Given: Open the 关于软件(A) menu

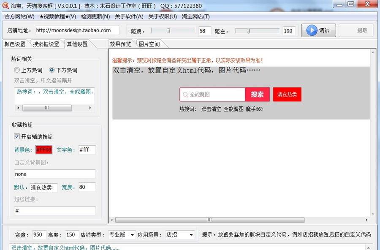Looking at the screenshot, I should pos(129,16).
